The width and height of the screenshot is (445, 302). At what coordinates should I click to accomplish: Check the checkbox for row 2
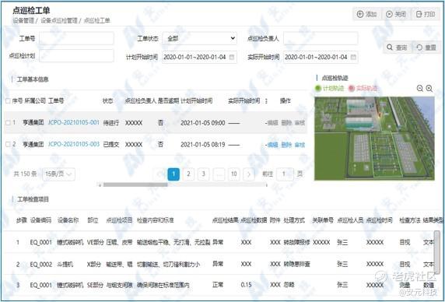(x=8, y=145)
